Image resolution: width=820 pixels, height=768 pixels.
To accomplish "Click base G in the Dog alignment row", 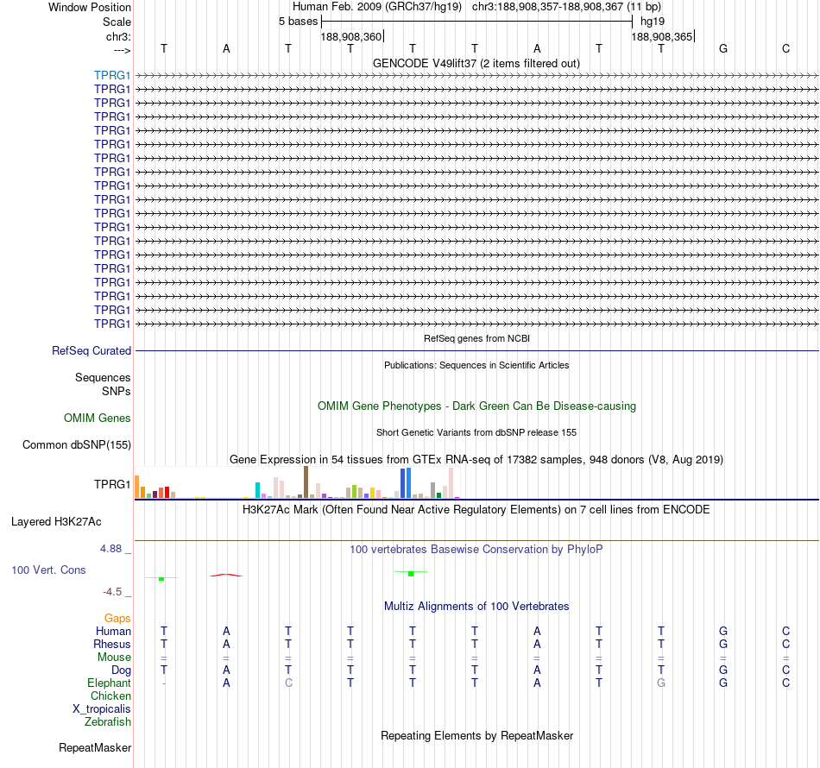I will click(723, 670).
